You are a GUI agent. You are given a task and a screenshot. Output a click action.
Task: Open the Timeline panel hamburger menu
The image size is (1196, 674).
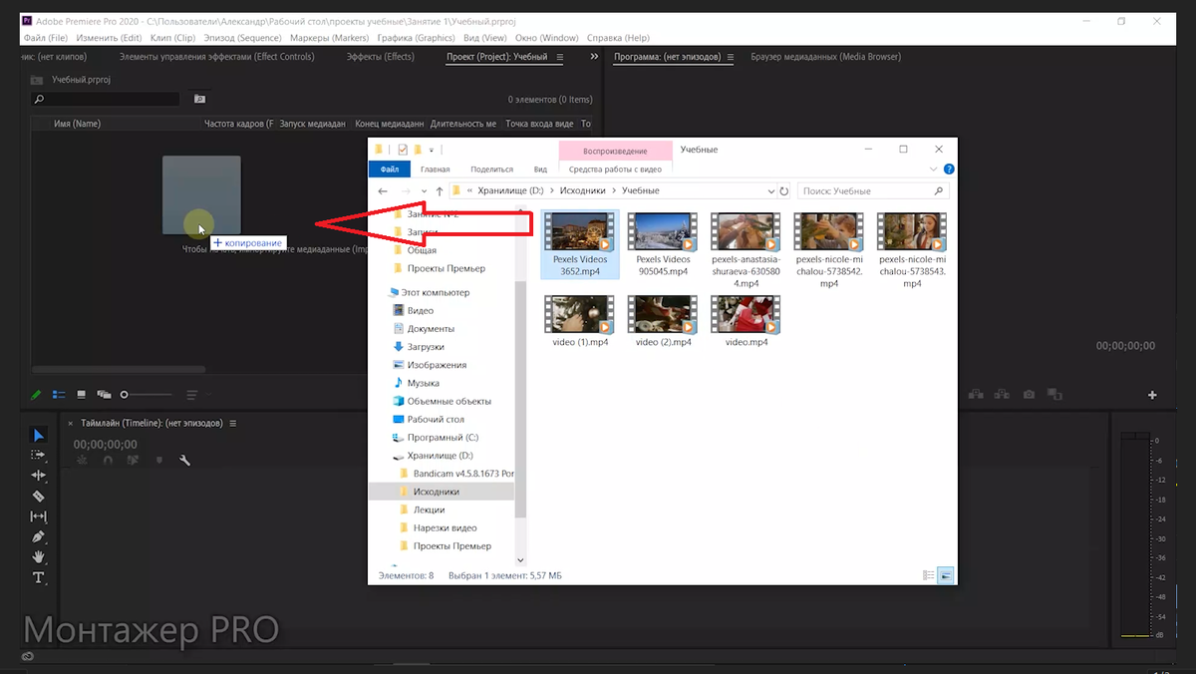tap(235, 422)
